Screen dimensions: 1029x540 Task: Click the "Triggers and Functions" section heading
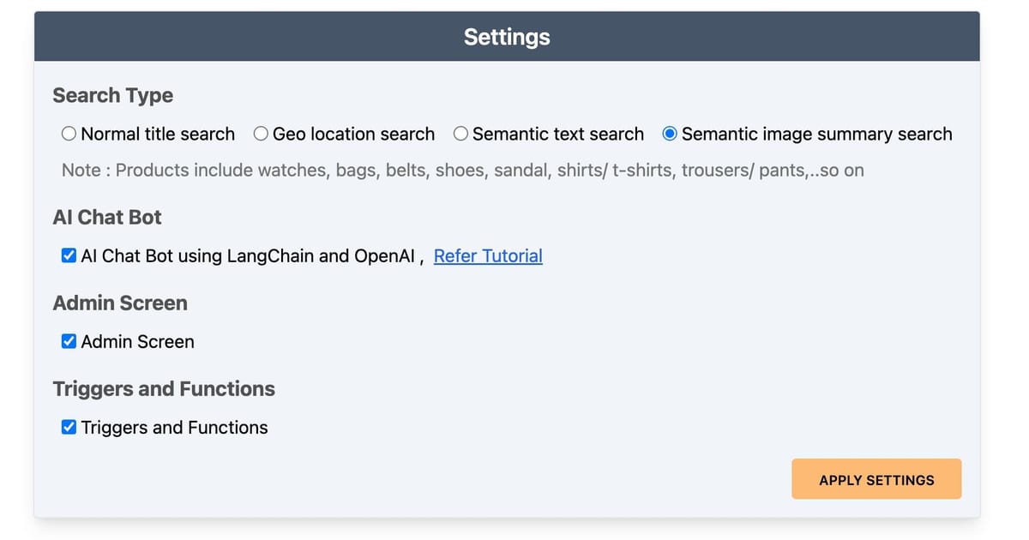coord(164,388)
